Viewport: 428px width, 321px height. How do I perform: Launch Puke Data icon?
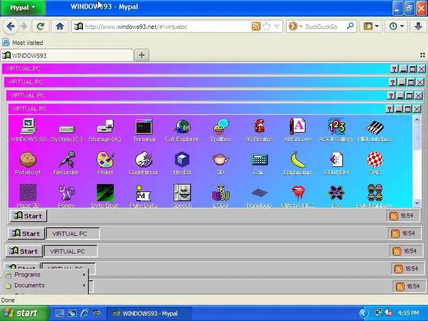(x=143, y=196)
